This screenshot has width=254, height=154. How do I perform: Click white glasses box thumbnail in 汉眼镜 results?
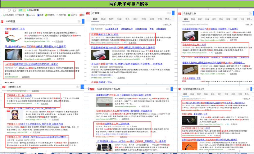click(x=100, y=55)
